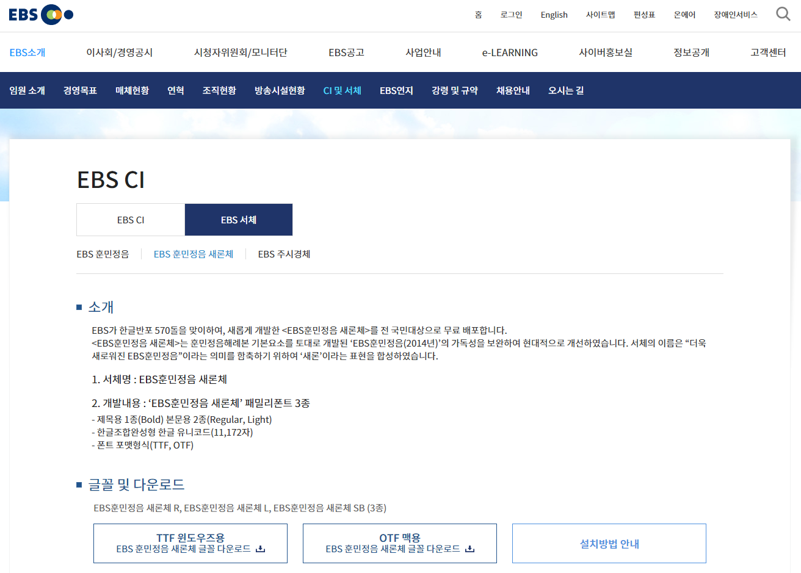This screenshot has height=573, width=801.
Task: Open 편성표 from the top menu
Action: pyautogui.click(x=644, y=15)
